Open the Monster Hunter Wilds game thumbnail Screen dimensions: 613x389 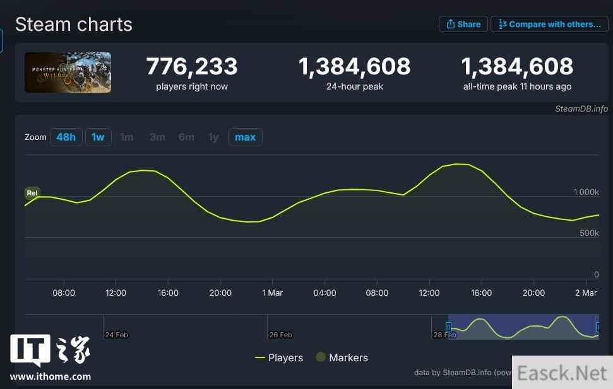pos(68,73)
